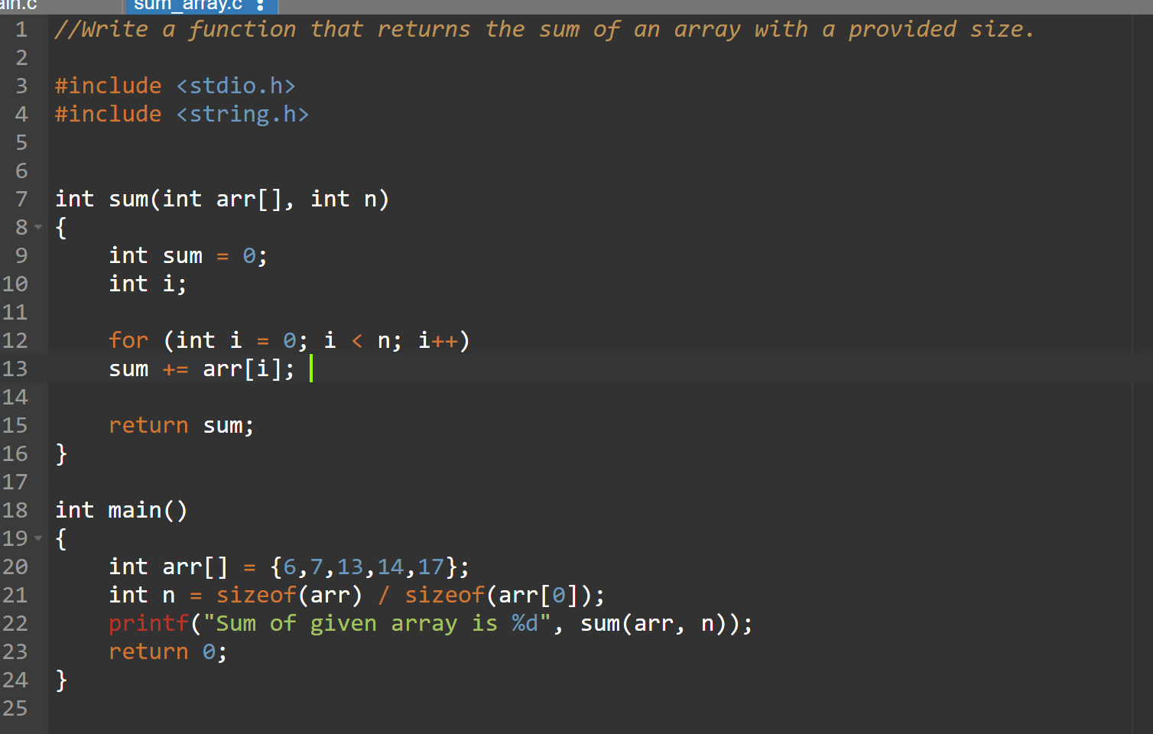Collapse the sum function body fold arrow
Image resolution: width=1153 pixels, height=734 pixels.
click(39, 226)
